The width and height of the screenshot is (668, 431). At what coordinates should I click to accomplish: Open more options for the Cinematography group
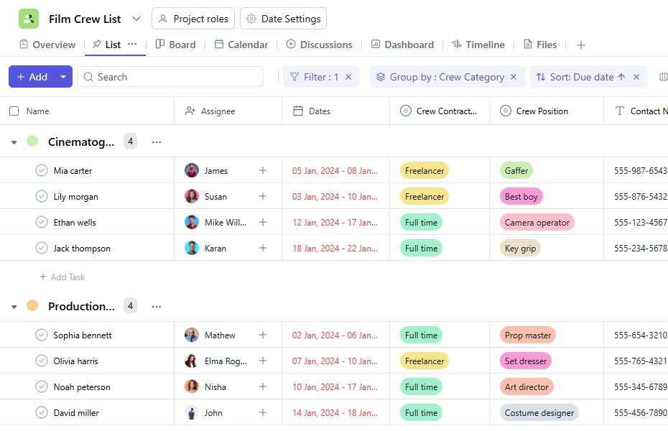(157, 142)
